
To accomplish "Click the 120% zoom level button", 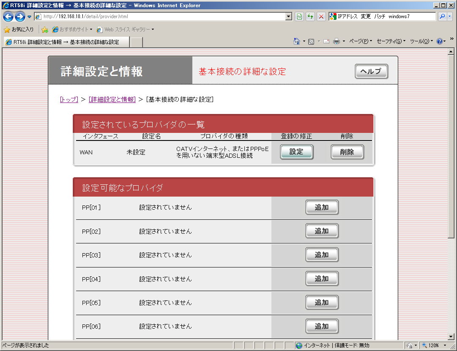I will coord(431,345).
